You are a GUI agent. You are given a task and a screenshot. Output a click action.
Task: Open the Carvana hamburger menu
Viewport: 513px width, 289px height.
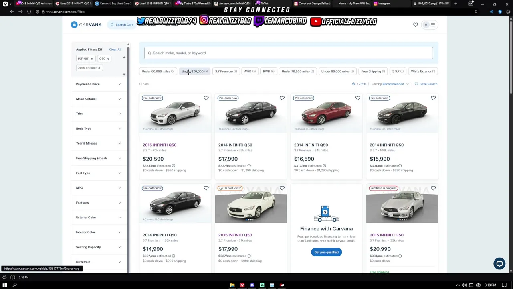click(x=433, y=25)
